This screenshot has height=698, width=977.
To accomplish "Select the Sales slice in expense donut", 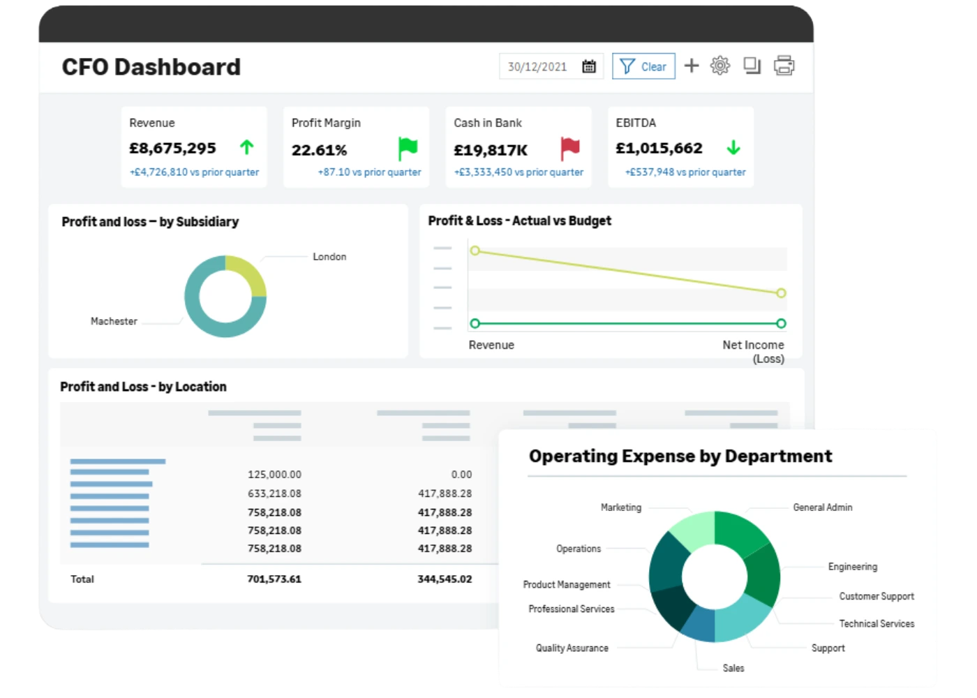I will [x=699, y=625].
